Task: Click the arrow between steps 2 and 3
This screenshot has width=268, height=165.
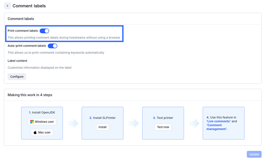Action: click(x=133, y=123)
